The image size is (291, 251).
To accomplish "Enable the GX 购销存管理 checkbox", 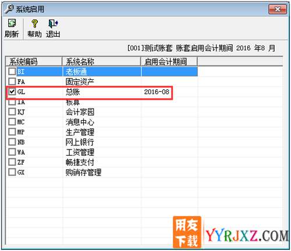I will point(12,172).
